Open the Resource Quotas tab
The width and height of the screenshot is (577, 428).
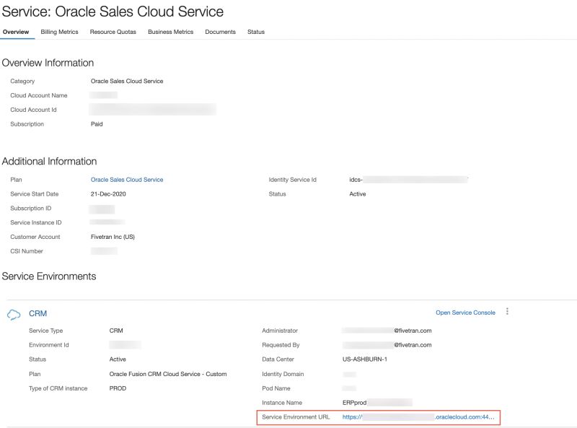[x=114, y=32]
